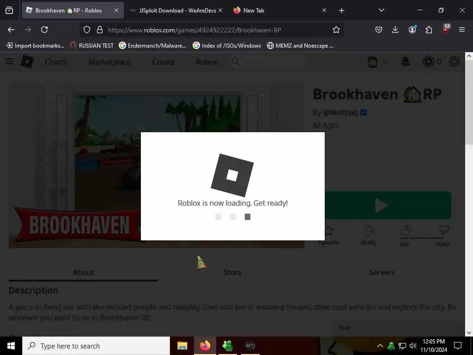473x355 pixels.
Task: Open volume control in system tray
Action: (413, 346)
